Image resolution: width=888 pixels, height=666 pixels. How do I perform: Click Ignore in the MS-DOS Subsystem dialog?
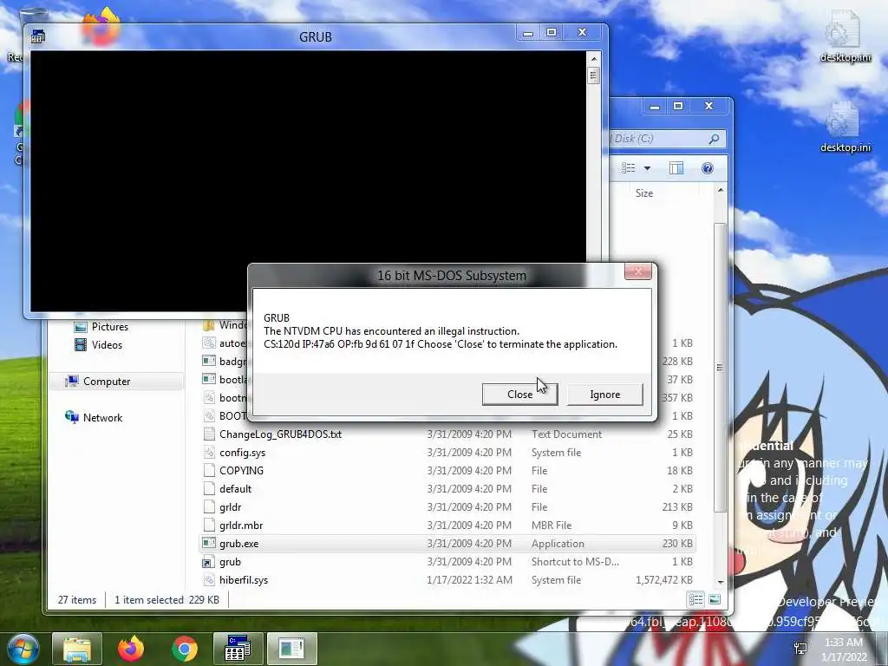[x=604, y=395]
